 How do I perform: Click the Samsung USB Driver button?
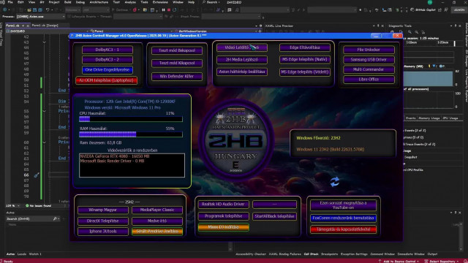click(x=369, y=59)
